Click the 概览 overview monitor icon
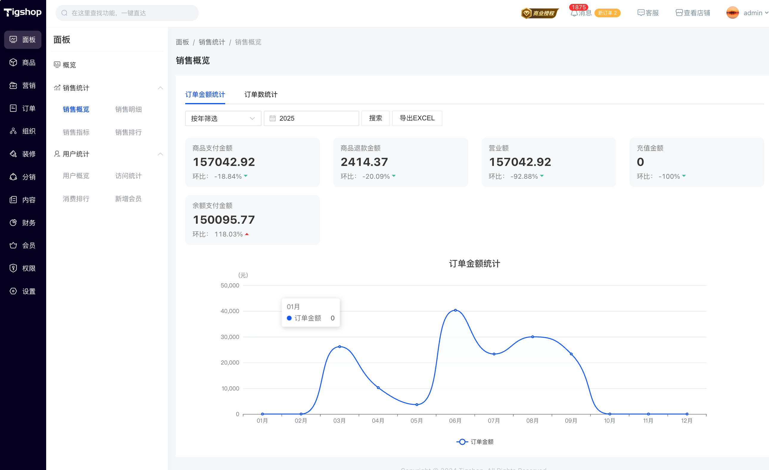The width and height of the screenshot is (769, 470). pos(57,65)
